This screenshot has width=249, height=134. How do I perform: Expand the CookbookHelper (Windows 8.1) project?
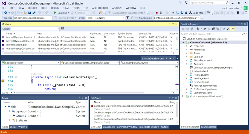pos(183,96)
